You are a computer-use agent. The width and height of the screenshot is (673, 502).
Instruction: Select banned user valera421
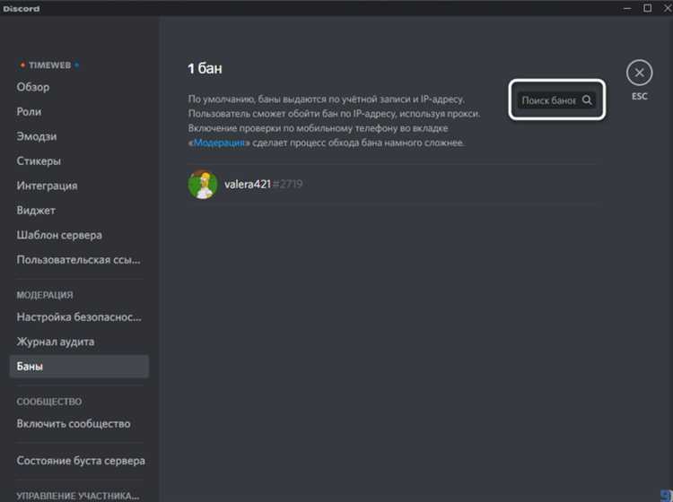coord(395,185)
